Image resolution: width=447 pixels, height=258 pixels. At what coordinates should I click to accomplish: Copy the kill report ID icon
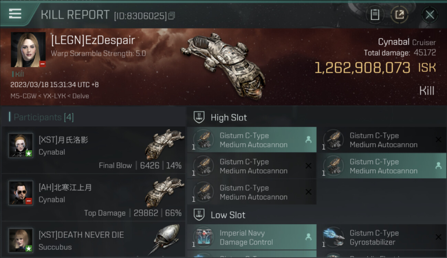[172, 15]
